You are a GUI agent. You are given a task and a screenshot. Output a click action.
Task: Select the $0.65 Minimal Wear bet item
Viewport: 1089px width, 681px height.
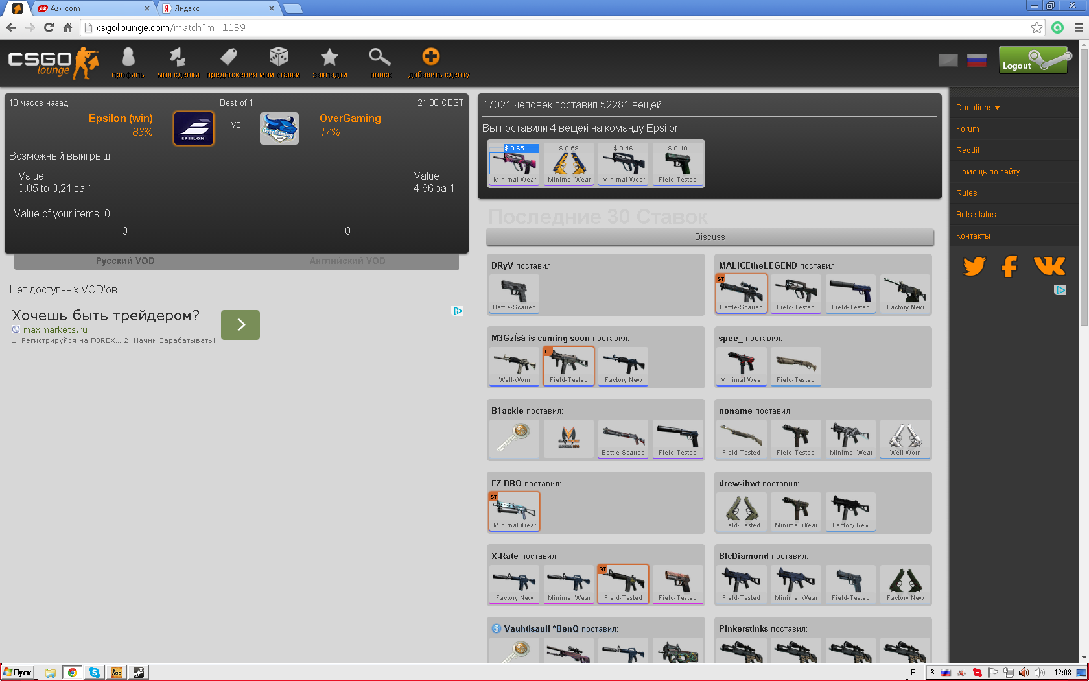coord(515,163)
